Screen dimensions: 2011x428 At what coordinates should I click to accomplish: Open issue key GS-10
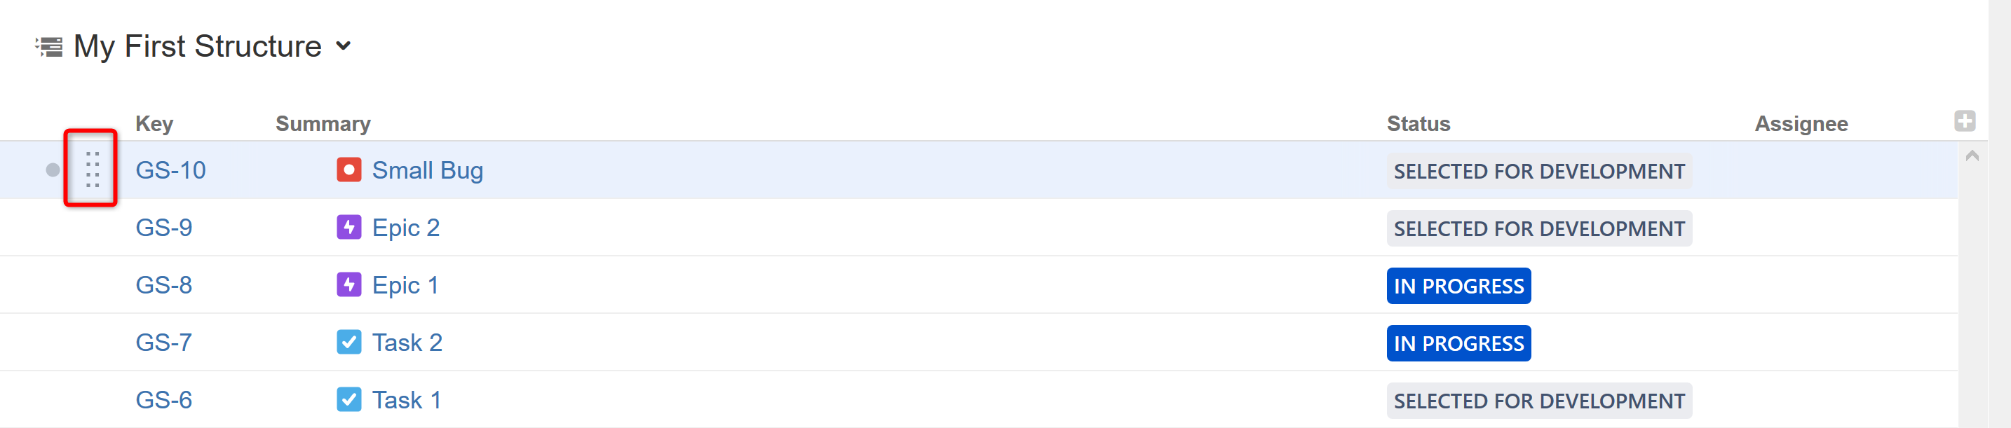tap(170, 170)
